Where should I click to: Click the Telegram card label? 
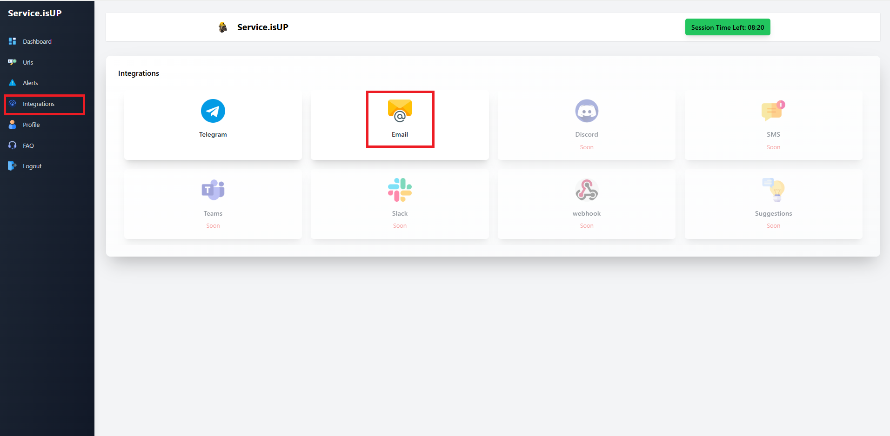click(x=213, y=134)
